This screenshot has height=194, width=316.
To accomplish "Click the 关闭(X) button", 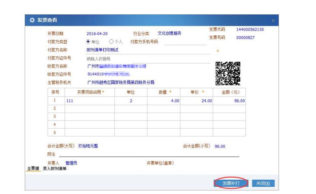I will 263,183.
